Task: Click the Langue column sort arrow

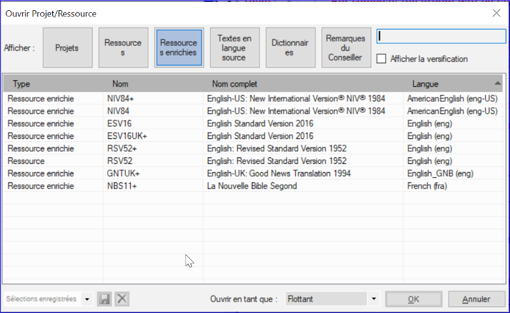Action: [497, 84]
